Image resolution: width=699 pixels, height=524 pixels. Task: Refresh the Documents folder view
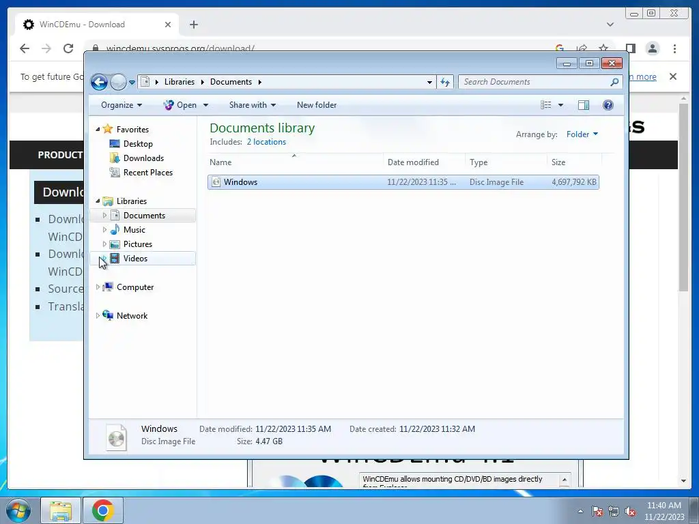445,82
